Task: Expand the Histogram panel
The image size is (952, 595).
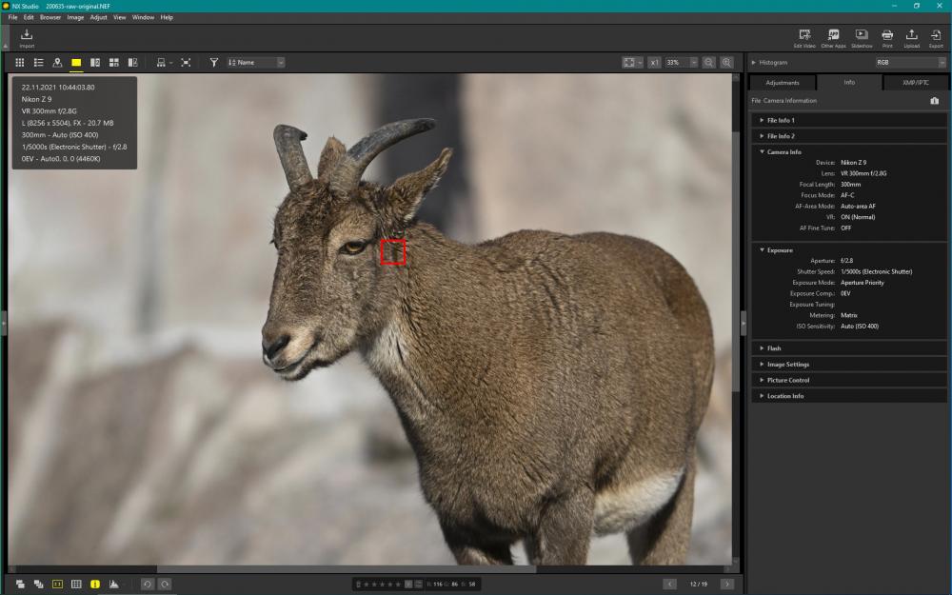Action: (753, 63)
